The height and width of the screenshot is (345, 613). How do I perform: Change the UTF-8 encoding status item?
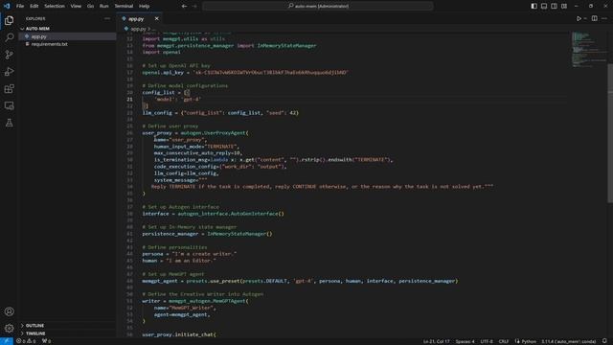(x=487, y=341)
